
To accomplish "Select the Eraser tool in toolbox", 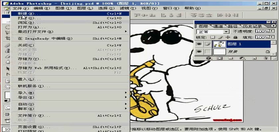I will coord(7,56).
